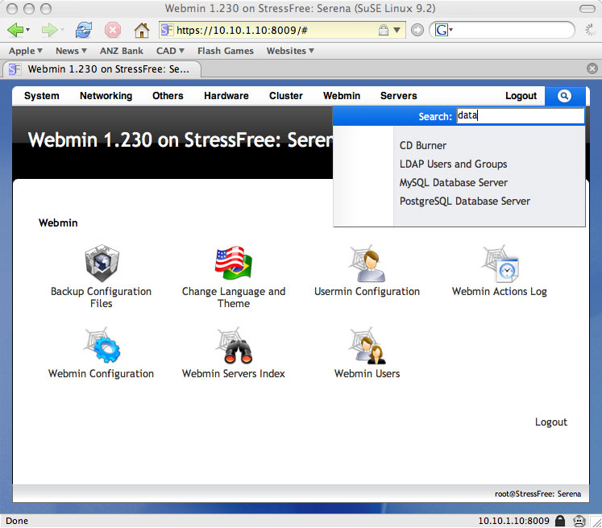Image resolution: width=602 pixels, height=528 pixels.
Task: Open the System menu
Action: coord(41,96)
